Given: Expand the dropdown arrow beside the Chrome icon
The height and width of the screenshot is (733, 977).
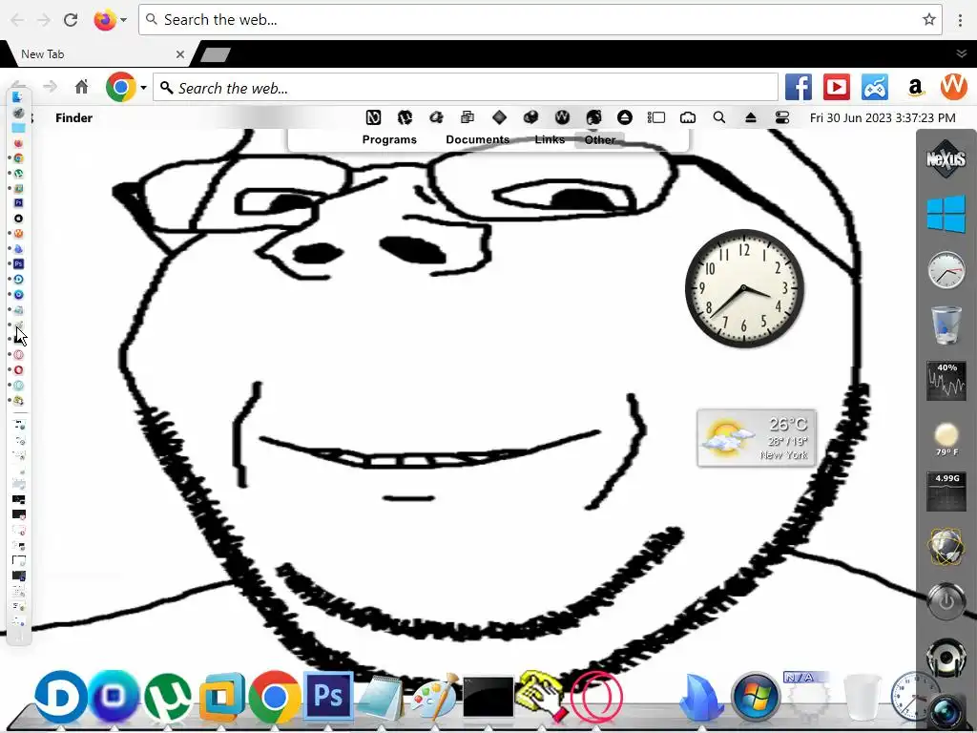Looking at the screenshot, I should (x=143, y=87).
